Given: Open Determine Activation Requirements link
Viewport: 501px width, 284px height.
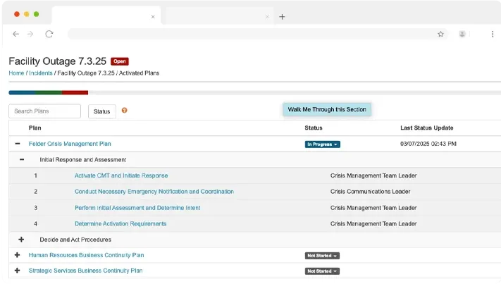Looking at the screenshot, I should [120, 223].
